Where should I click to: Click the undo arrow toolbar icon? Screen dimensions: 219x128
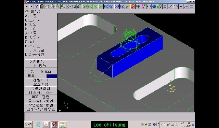pos(149,6)
